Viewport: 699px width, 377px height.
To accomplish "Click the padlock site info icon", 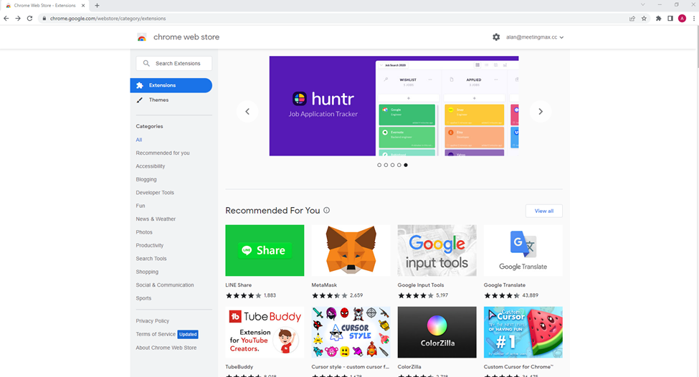I will pos(44,18).
